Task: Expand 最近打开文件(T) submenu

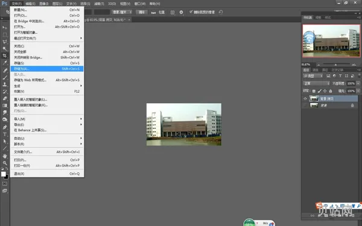Action: coord(47,39)
